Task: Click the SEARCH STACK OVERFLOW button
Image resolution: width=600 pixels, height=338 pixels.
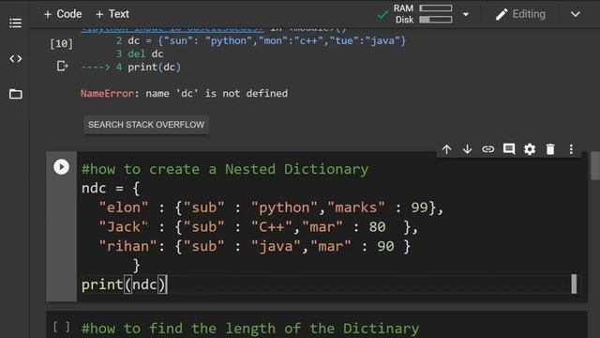Action: 146,125
